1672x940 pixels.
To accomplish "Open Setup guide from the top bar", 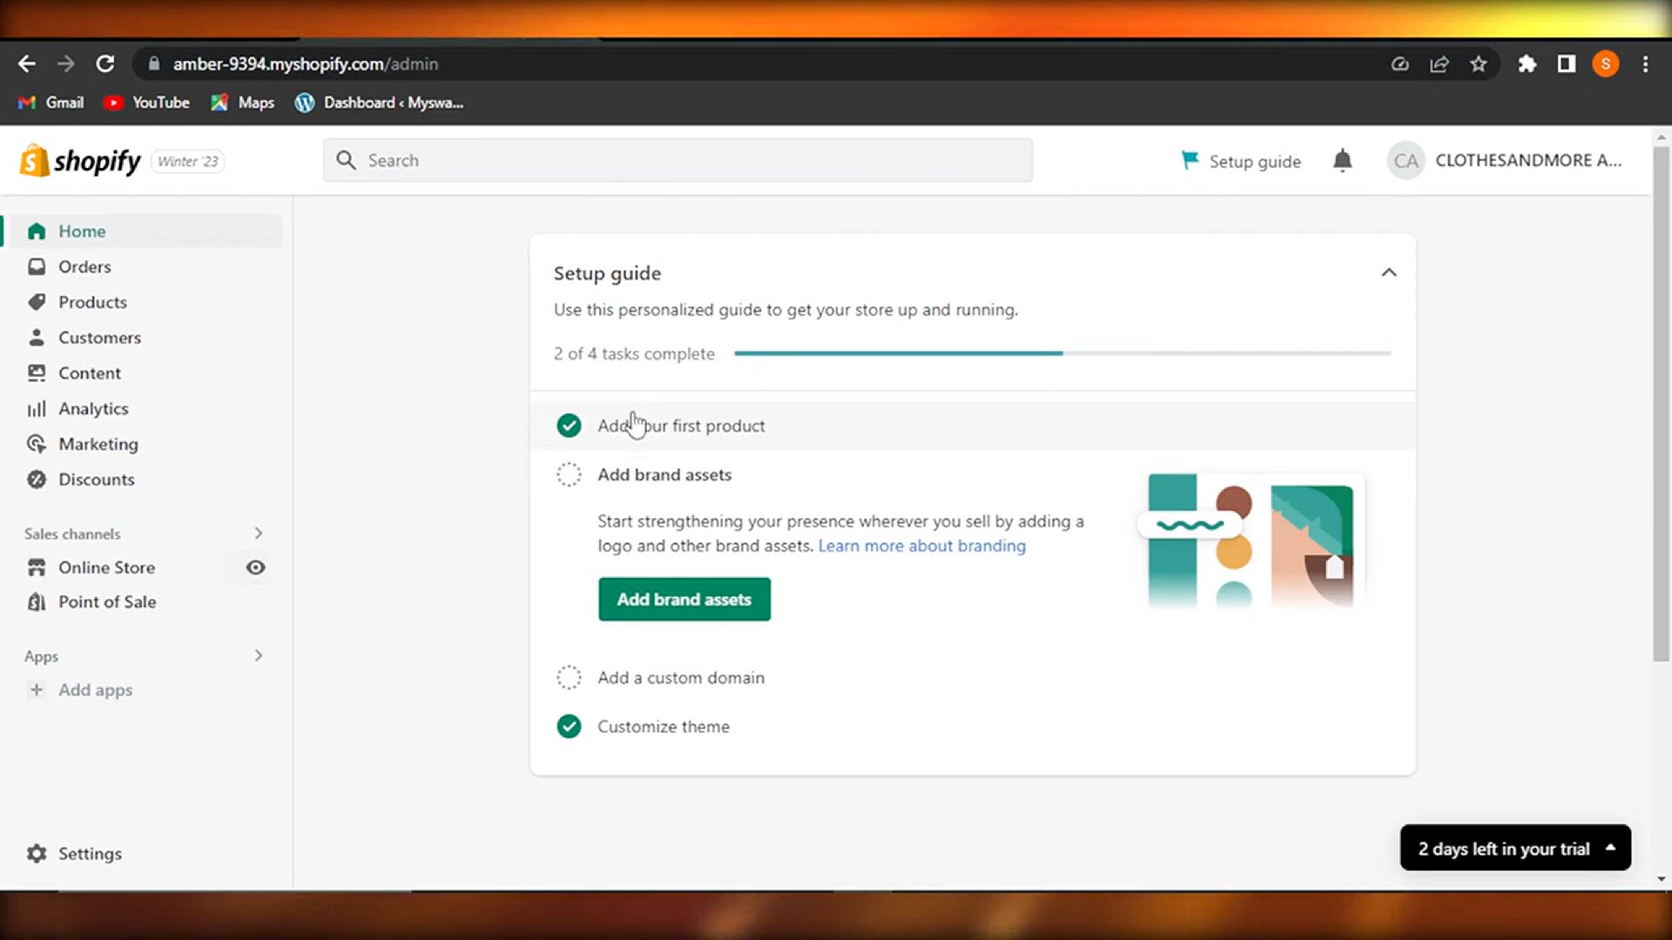I will point(1241,161).
